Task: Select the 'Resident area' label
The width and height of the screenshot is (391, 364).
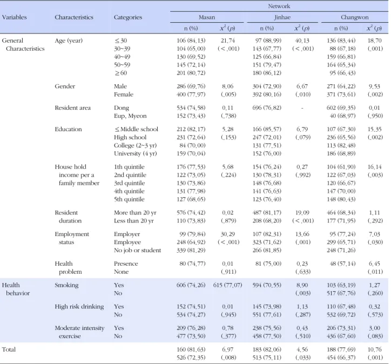Action: tap(72, 107)
